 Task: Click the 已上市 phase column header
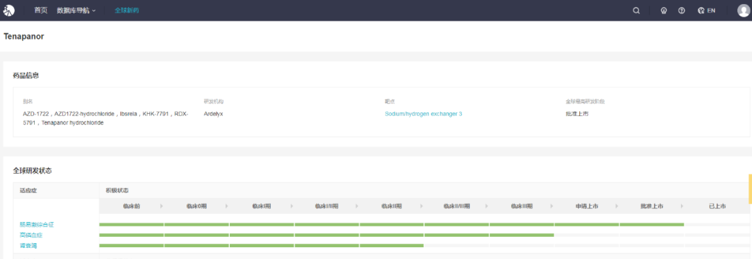click(x=717, y=206)
